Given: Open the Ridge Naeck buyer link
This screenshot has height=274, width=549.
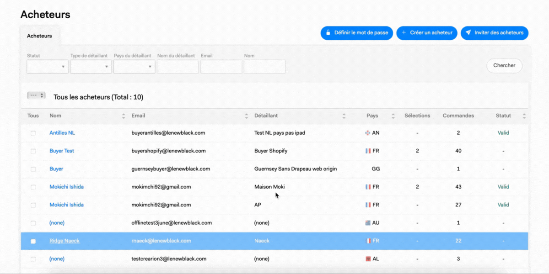Looking at the screenshot, I should (65, 241).
